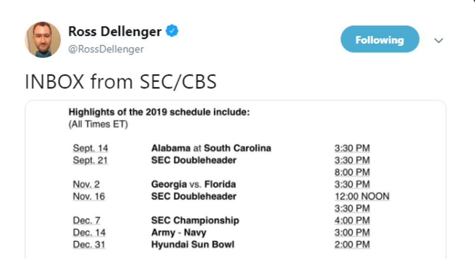Select the Sept. 14 date
The image size is (475, 259).
(x=90, y=148)
